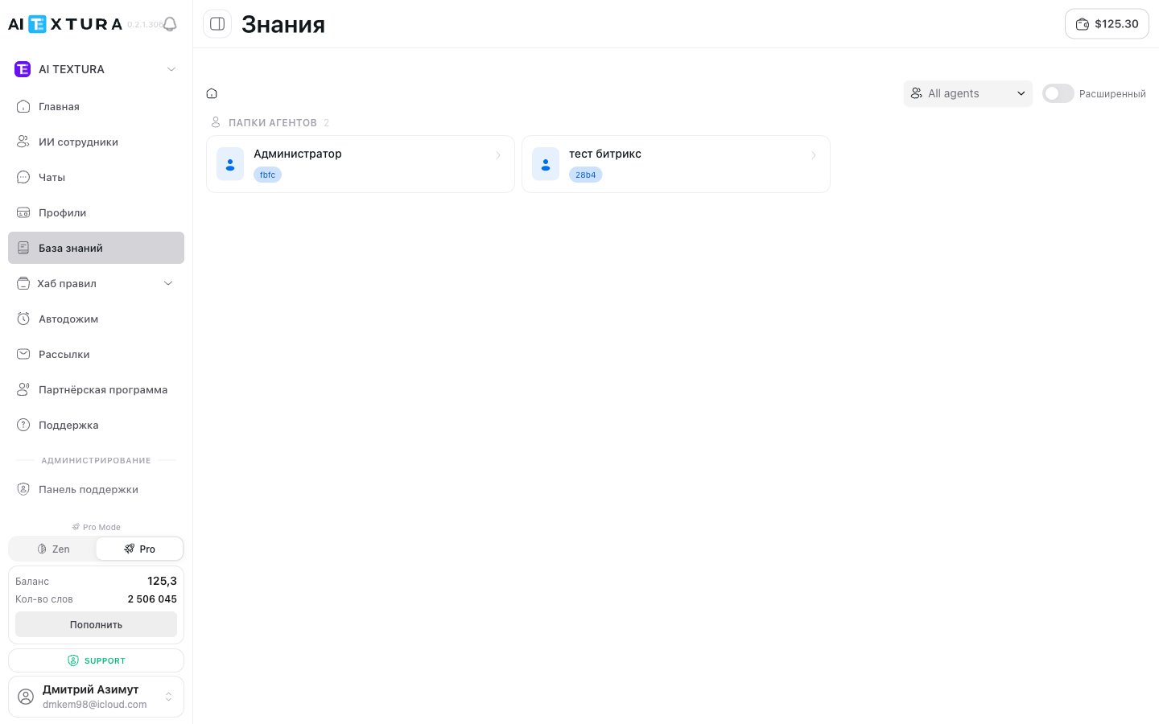Click the Администратор folder agent icon
The image size is (1159, 724).
click(x=230, y=164)
